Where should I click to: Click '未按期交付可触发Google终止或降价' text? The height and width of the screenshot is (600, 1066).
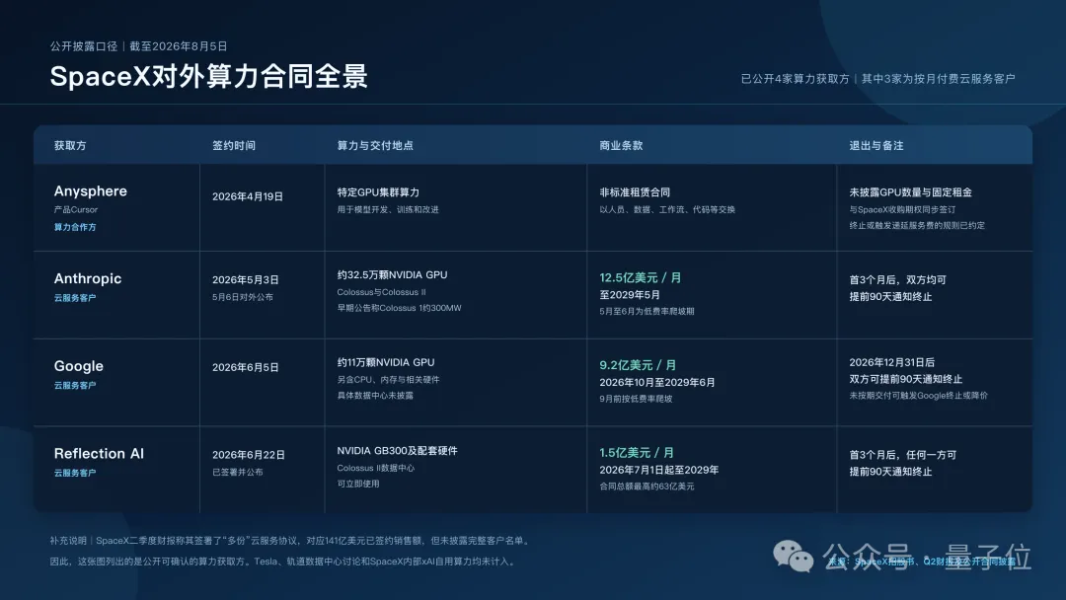point(919,396)
